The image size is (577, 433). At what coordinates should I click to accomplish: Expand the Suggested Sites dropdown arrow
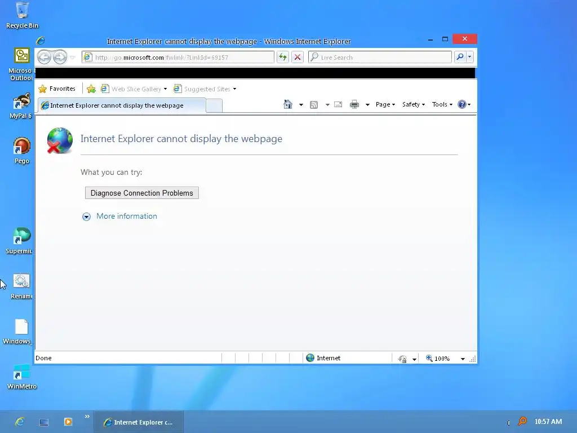click(234, 89)
